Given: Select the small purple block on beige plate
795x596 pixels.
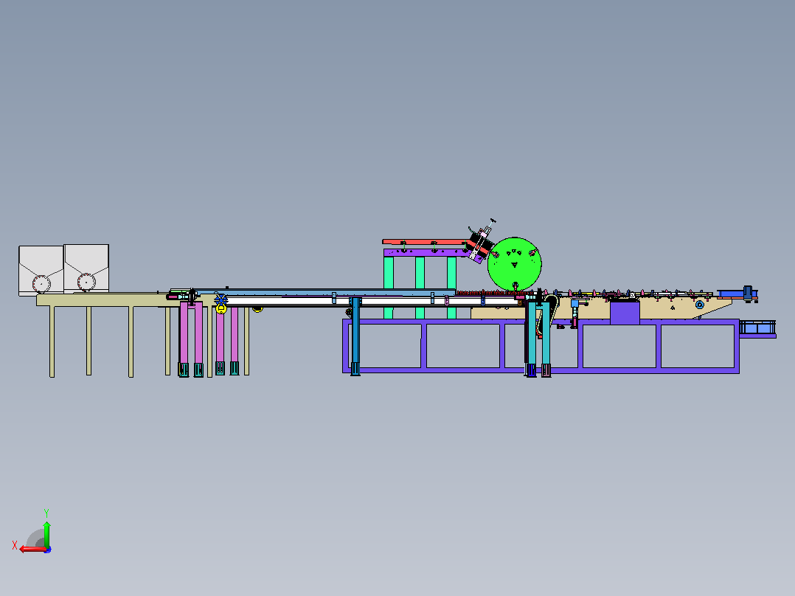Looking at the screenshot, I should 625,313.
